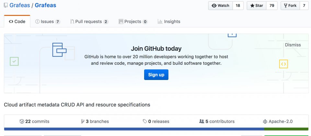View the 22 commits history

pyautogui.click(x=35, y=121)
